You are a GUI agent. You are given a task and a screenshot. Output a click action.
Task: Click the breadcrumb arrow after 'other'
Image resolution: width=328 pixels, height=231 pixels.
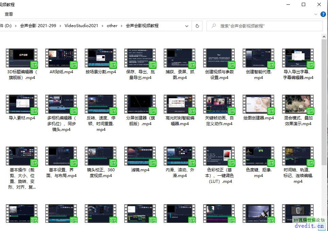122,26
